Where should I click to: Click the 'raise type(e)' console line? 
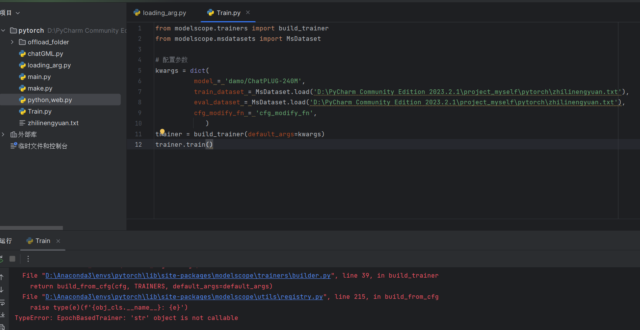point(109,308)
